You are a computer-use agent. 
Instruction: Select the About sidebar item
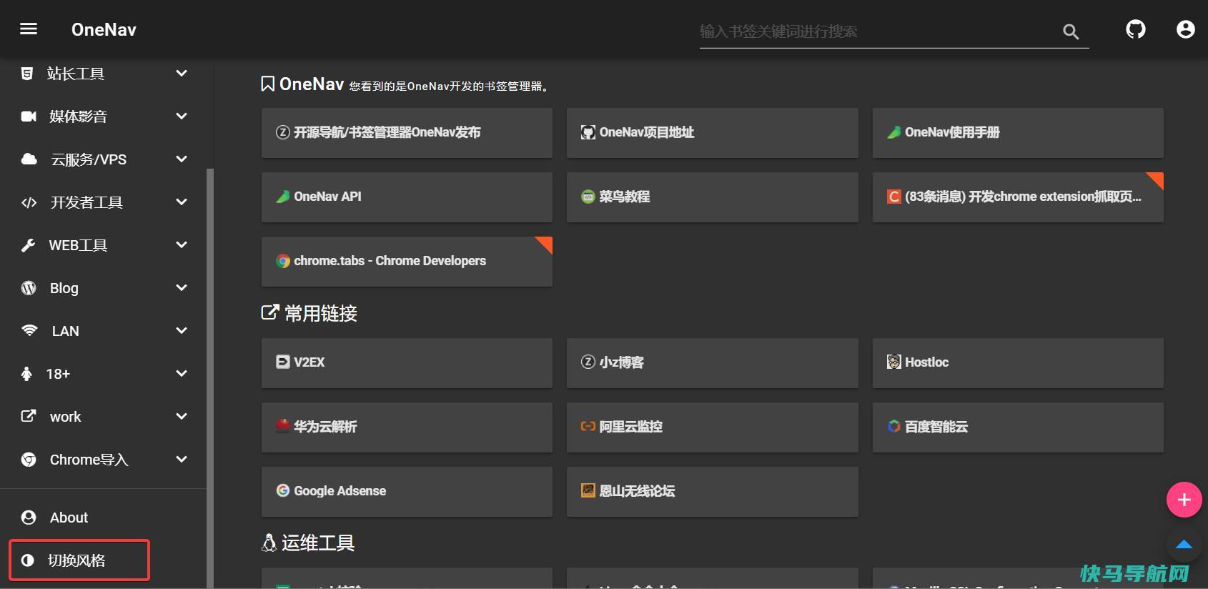(x=103, y=518)
